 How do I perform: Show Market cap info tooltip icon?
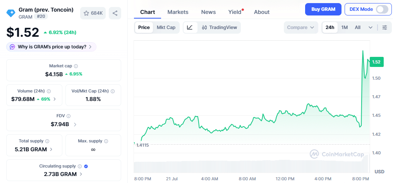[x=76, y=66]
